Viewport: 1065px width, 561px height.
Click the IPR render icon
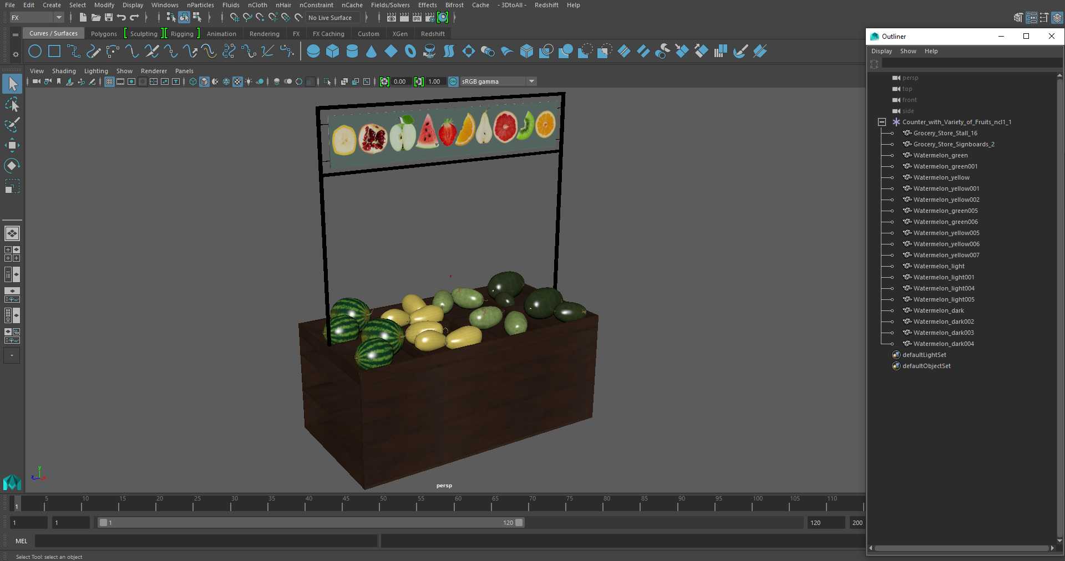click(417, 18)
